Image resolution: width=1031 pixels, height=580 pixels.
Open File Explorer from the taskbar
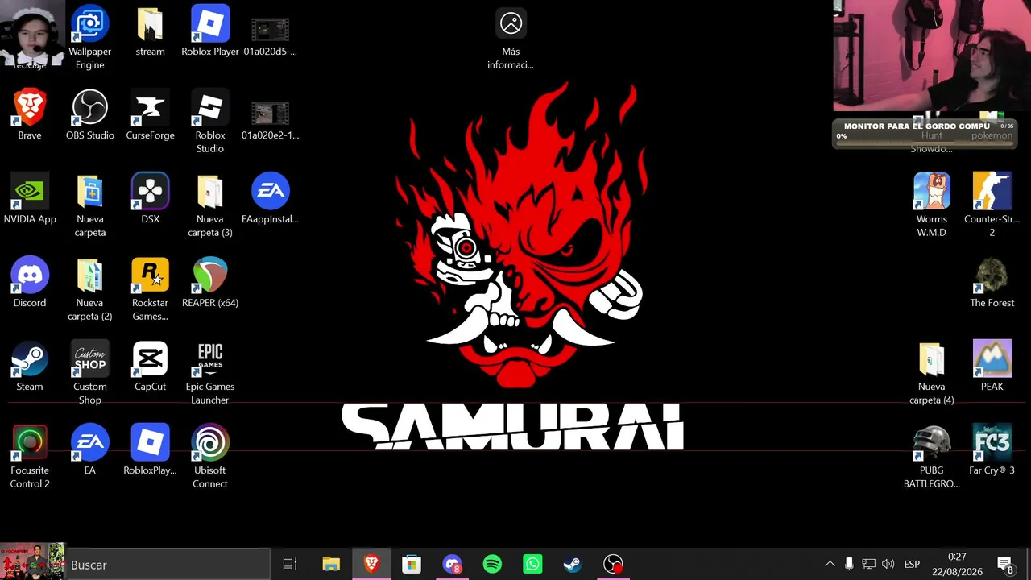(331, 565)
